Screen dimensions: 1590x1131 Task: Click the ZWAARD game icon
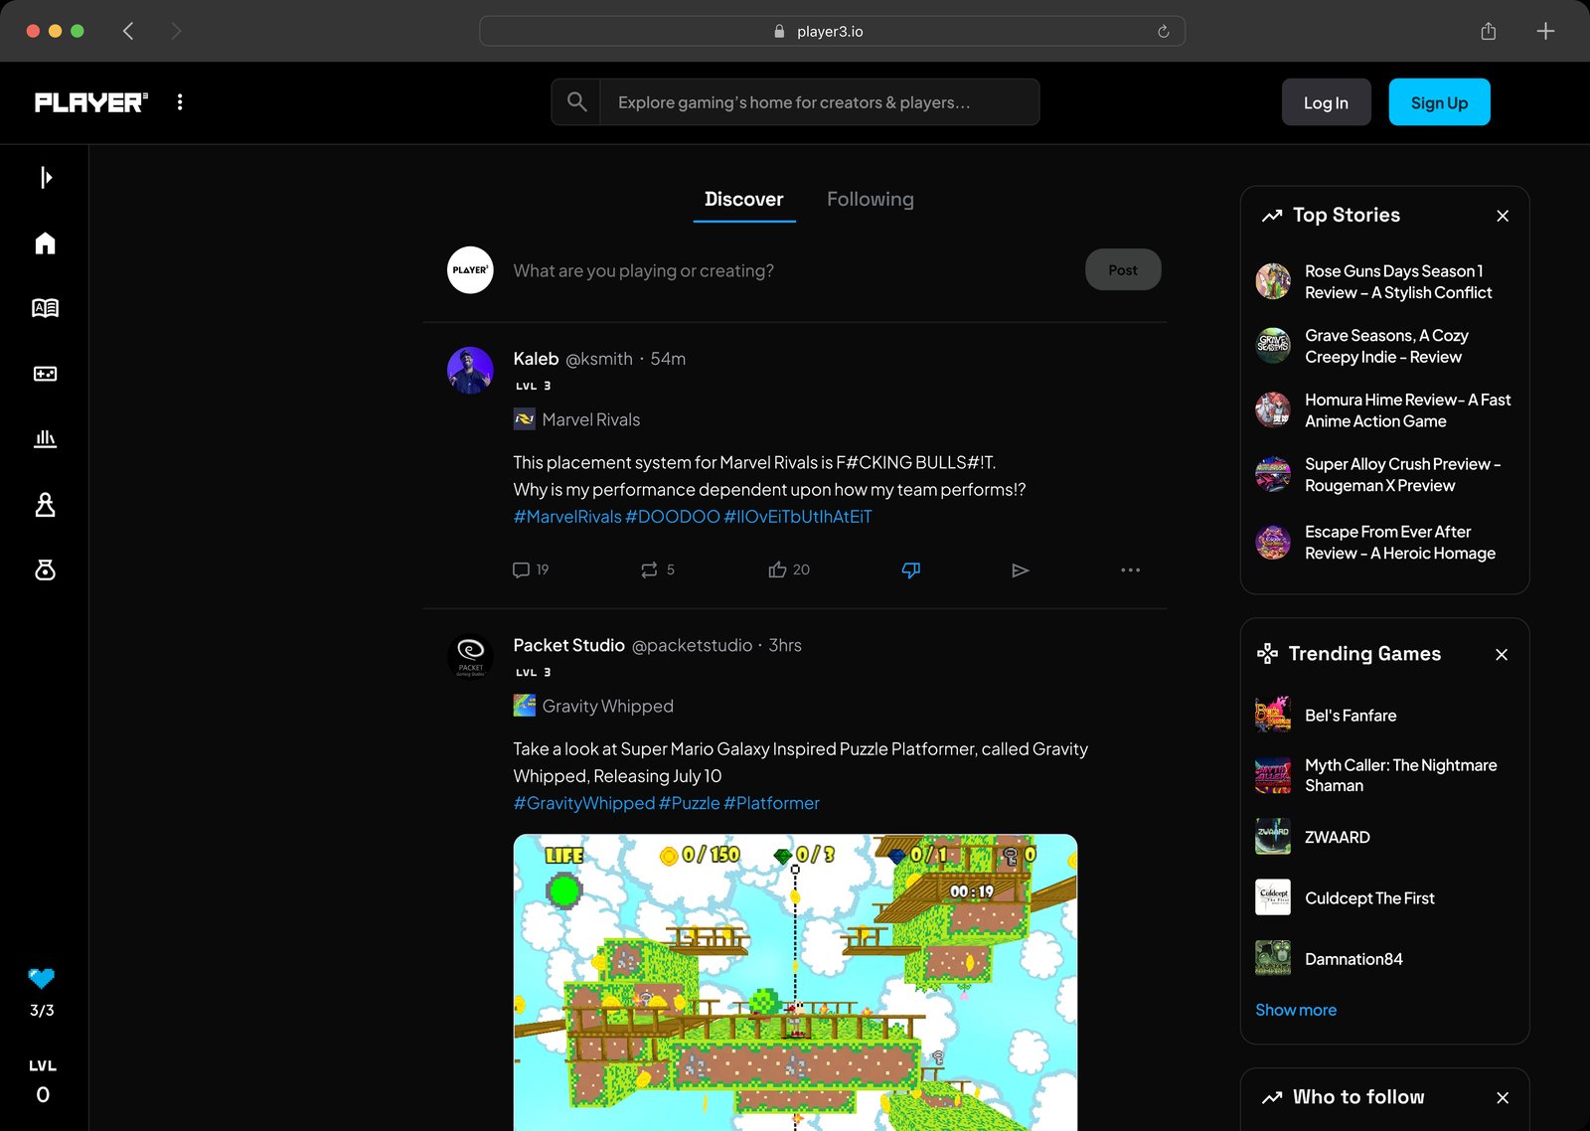point(1273,837)
